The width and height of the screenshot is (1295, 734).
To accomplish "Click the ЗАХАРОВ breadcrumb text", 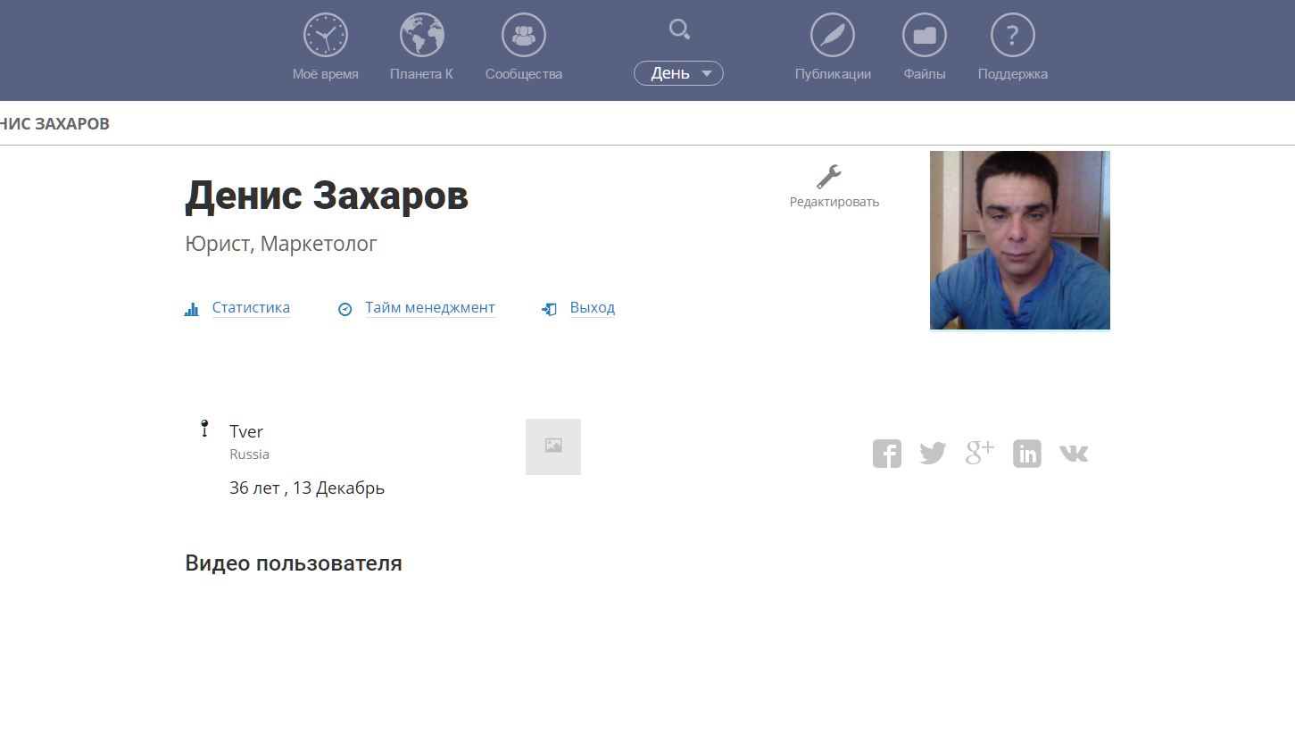I will [x=72, y=123].
